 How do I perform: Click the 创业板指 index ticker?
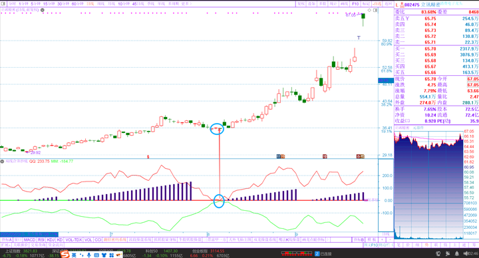tap(200, 251)
